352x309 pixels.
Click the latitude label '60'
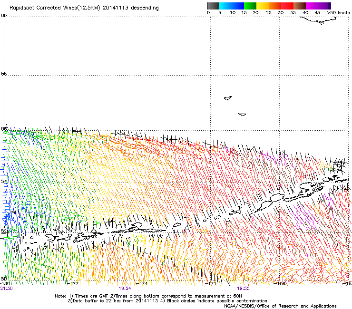point(4,16)
